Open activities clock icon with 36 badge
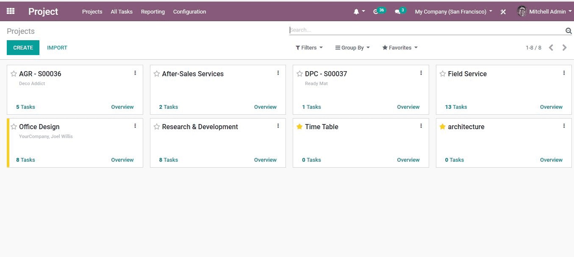 point(376,12)
